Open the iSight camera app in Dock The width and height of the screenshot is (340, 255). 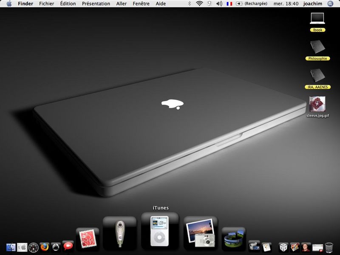point(119,233)
